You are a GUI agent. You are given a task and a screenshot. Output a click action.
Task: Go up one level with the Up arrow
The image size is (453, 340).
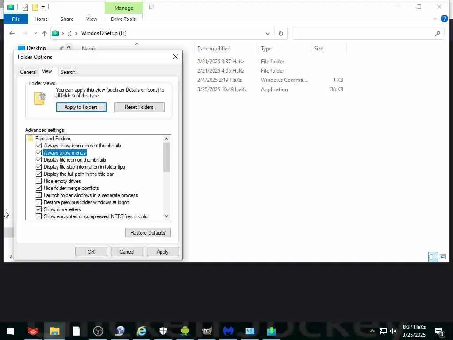[x=45, y=33]
